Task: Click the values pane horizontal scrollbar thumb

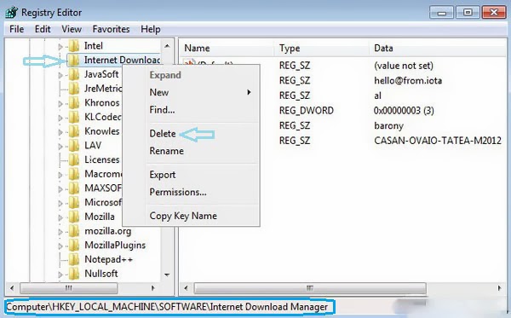Action: pyautogui.click(x=310, y=288)
